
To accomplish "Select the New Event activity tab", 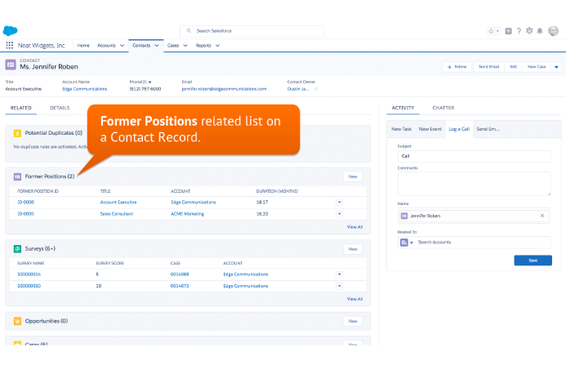I will (x=430, y=129).
